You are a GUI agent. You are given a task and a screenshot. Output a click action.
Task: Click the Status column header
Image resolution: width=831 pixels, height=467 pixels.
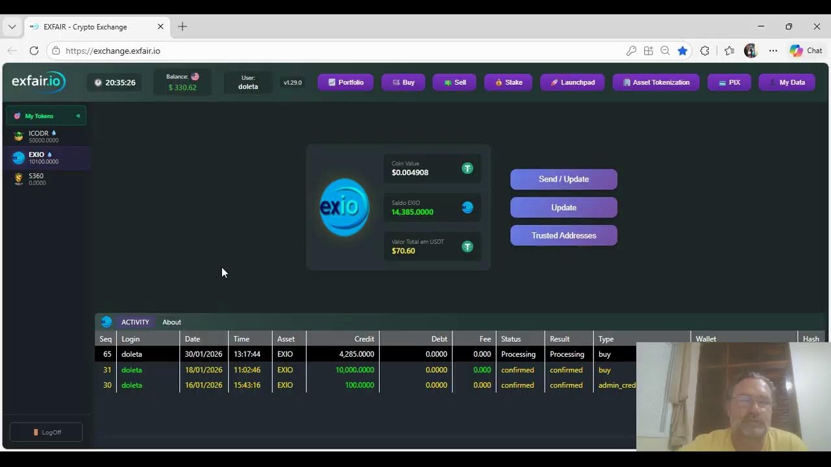[x=519, y=339]
